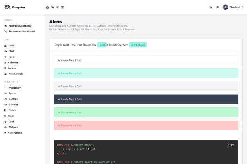Open Content page link

14,105
